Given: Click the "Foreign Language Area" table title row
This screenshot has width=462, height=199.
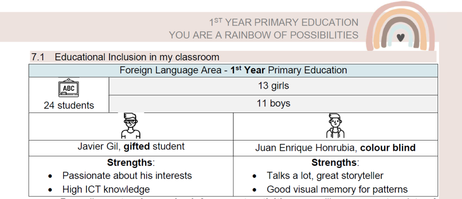Looking at the screenshot, I should tap(233, 70).
